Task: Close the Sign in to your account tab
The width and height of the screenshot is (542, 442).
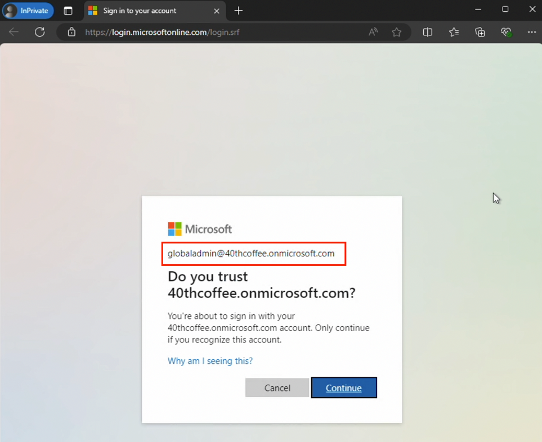Action: pyautogui.click(x=216, y=11)
